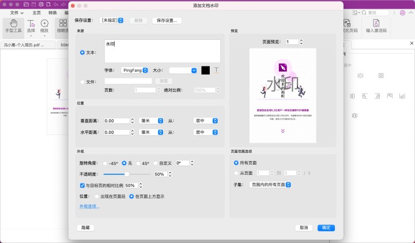
Task: Select the Hand tool in toolbar
Action: 13,25
